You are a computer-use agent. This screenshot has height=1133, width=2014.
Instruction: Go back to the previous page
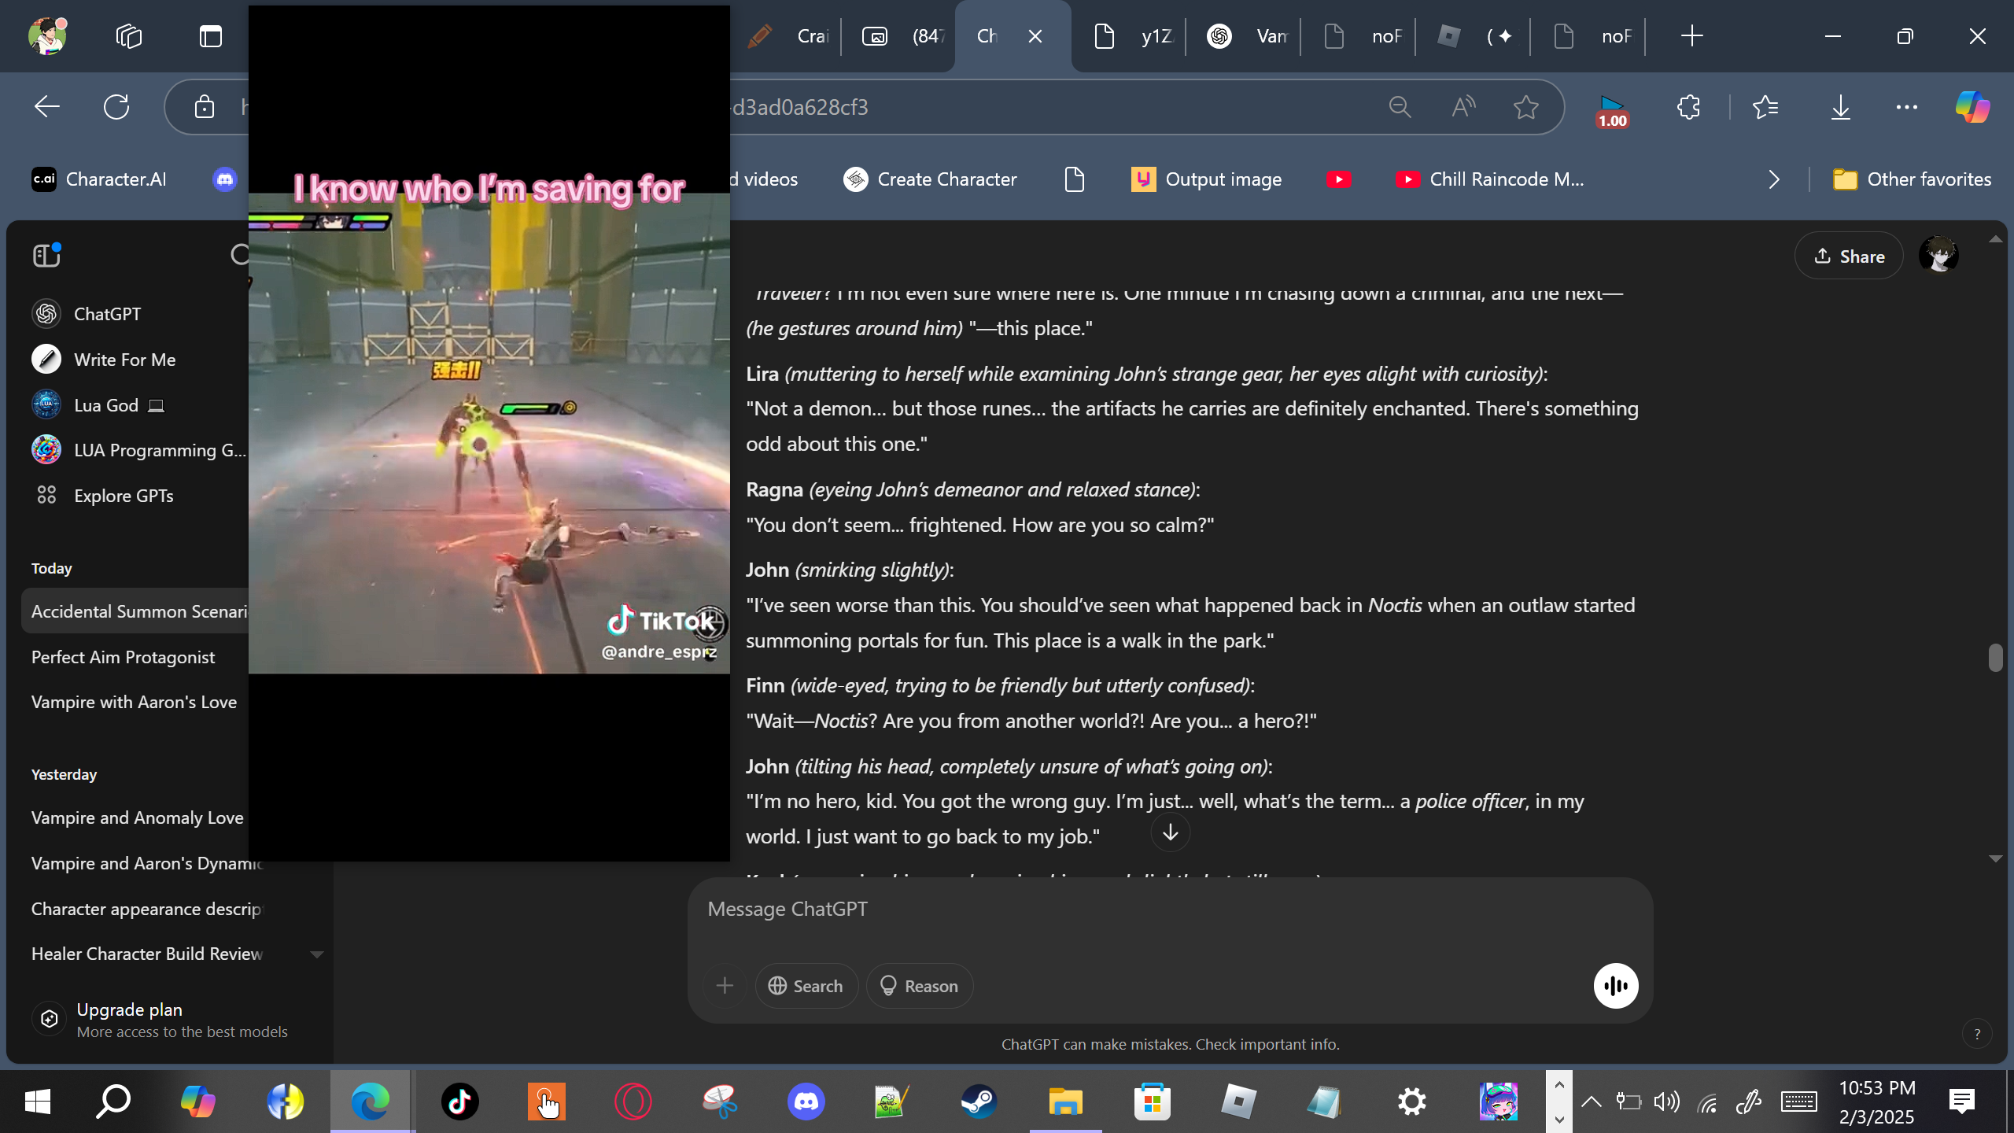click(x=47, y=107)
